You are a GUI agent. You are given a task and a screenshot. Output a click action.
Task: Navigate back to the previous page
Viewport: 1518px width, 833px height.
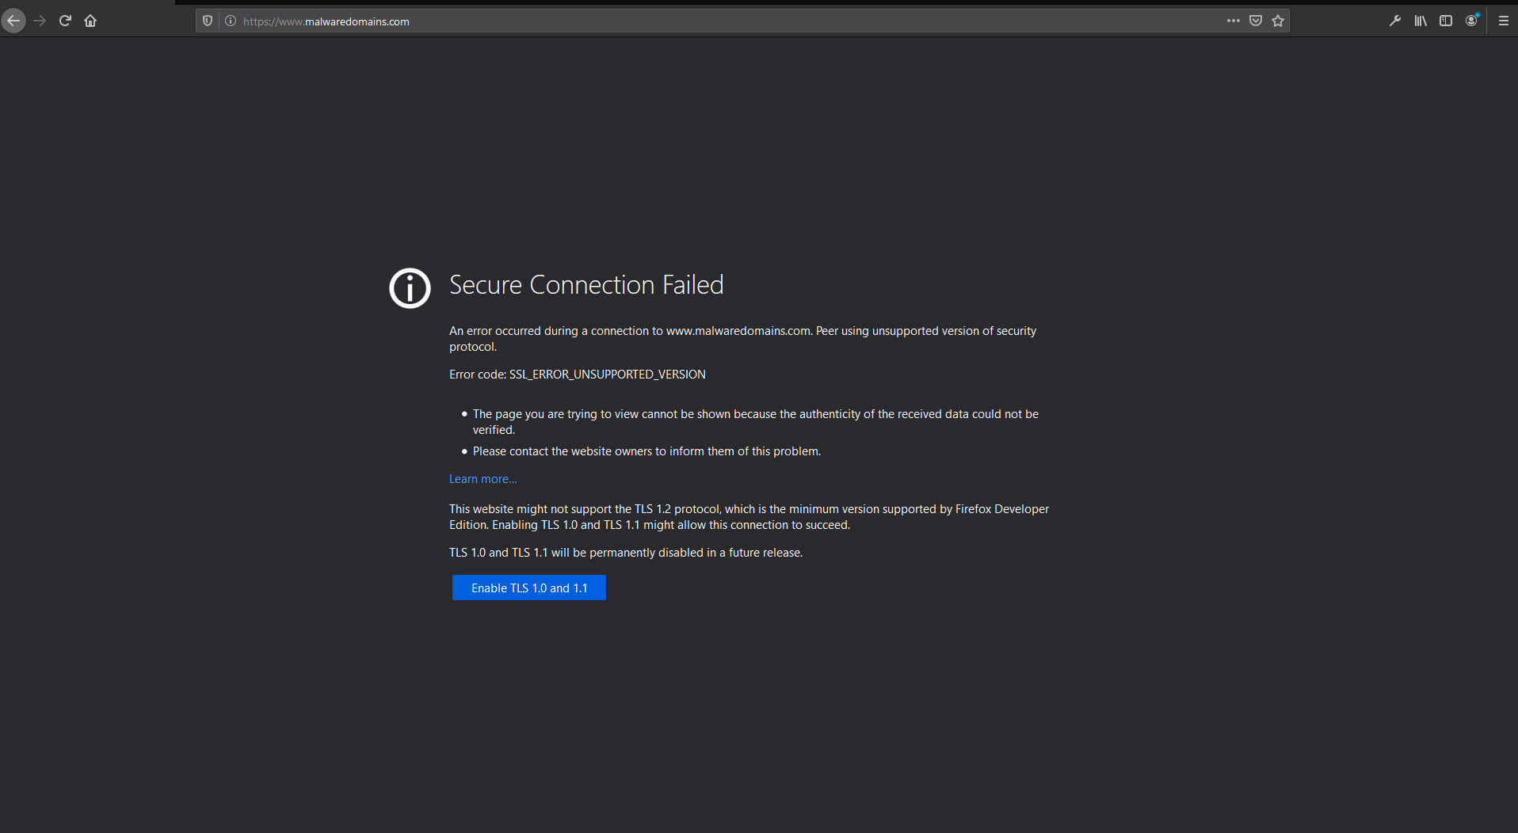13,21
